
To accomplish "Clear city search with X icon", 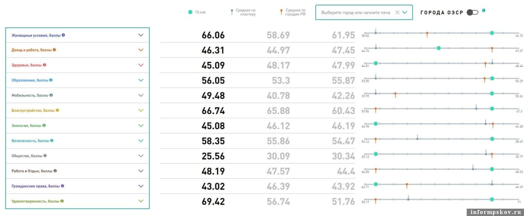I will (397, 13).
